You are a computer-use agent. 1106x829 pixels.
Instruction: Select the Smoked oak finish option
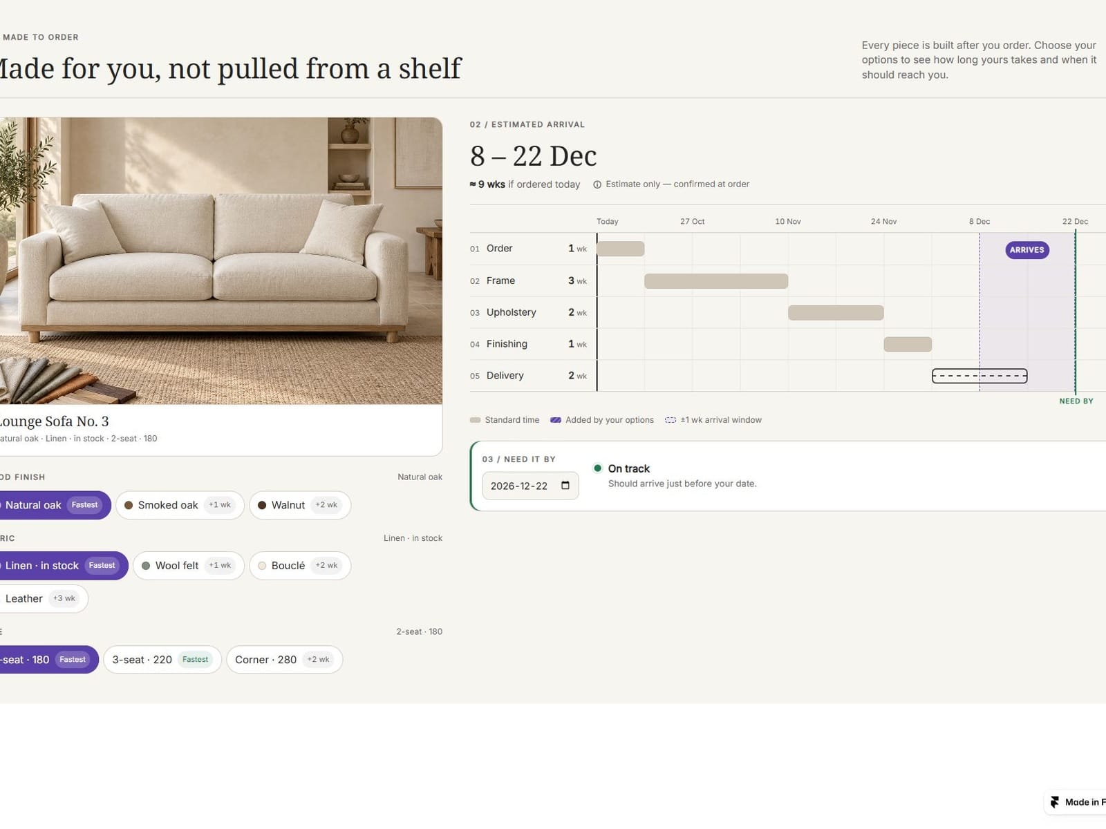click(x=180, y=505)
